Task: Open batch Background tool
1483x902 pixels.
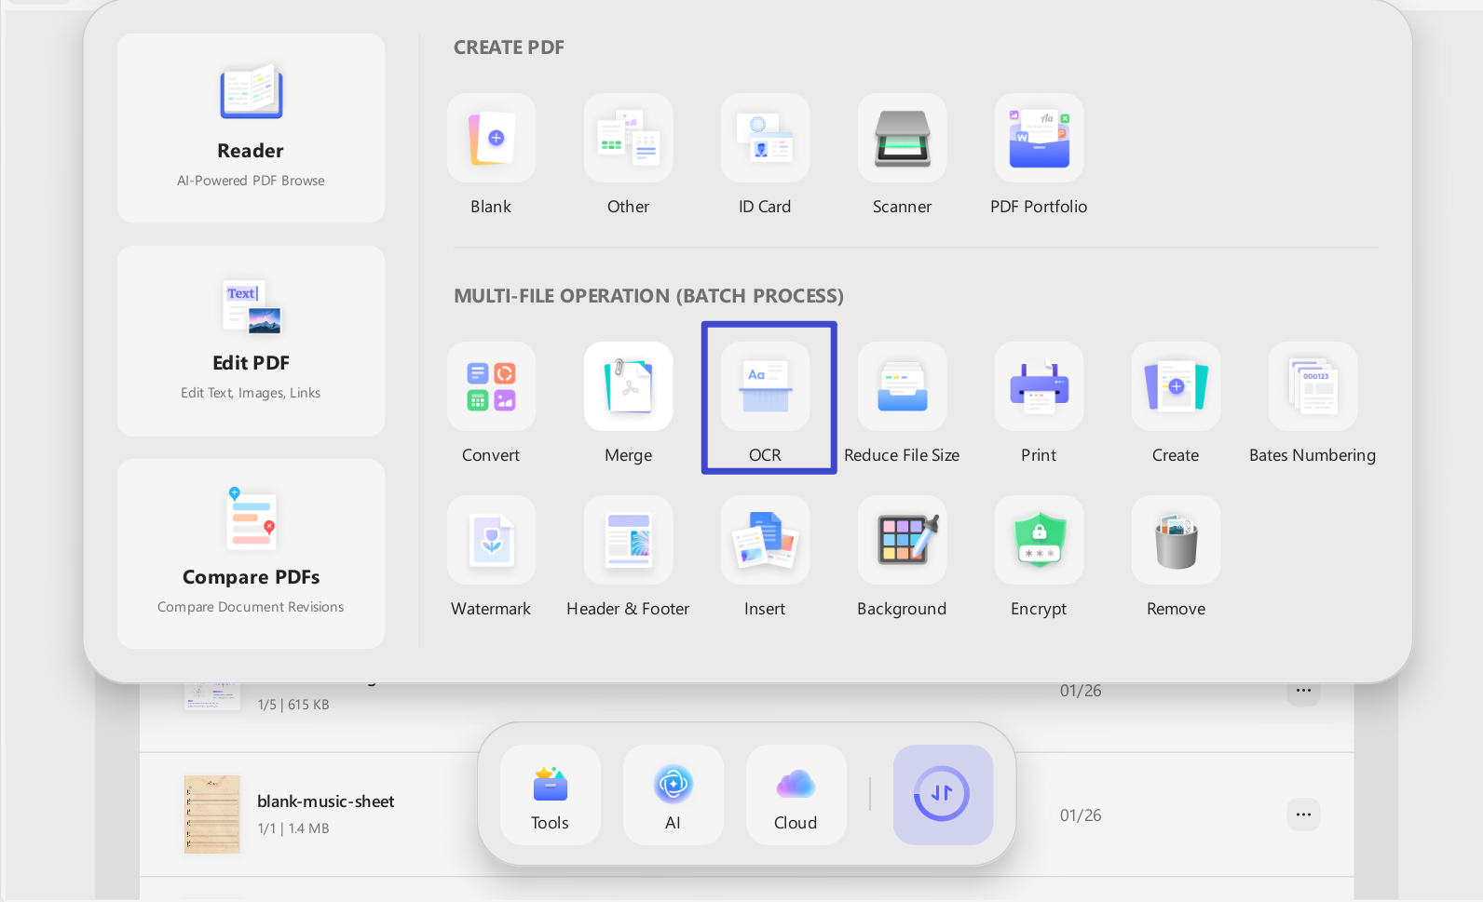Action: pos(902,540)
